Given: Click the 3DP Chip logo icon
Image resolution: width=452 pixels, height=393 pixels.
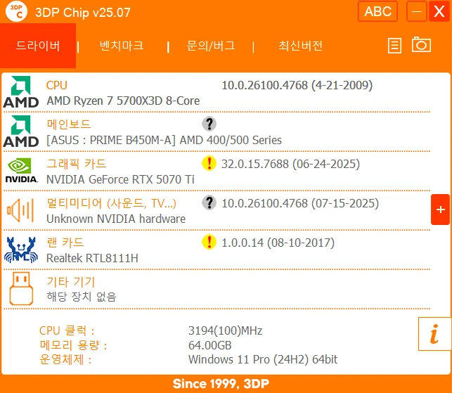Looking at the screenshot, I should click(16, 11).
